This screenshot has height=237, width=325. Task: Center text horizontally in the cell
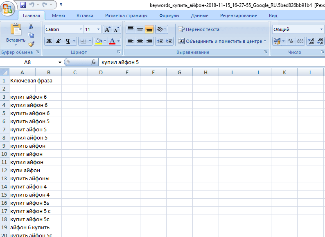[x=140, y=41]
